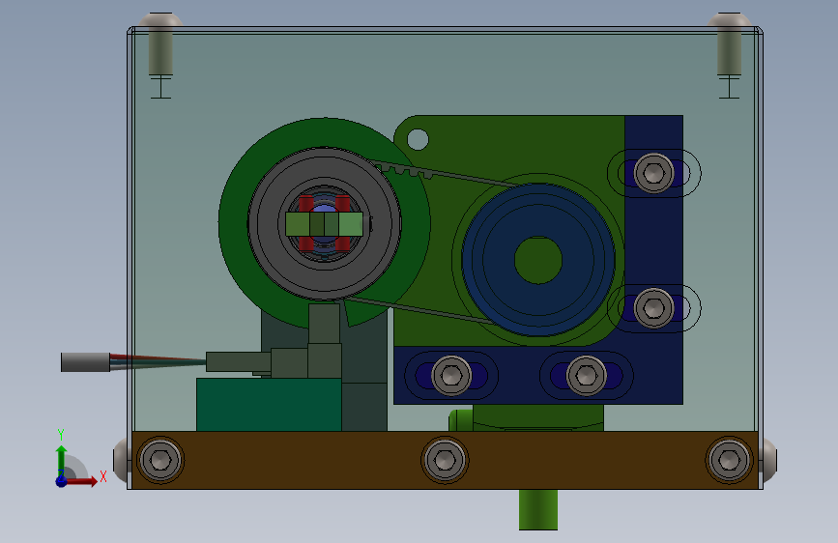The width and height of the screenshot is (838, 543).
Task: Select the light green bar at pulley hub center
Action: [324, 224]
